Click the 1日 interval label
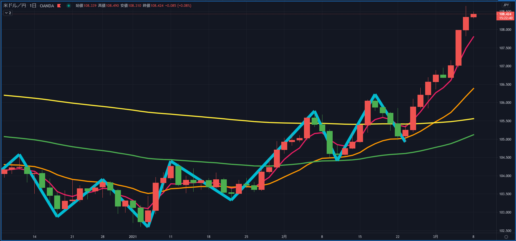 [x=33, y=6]
